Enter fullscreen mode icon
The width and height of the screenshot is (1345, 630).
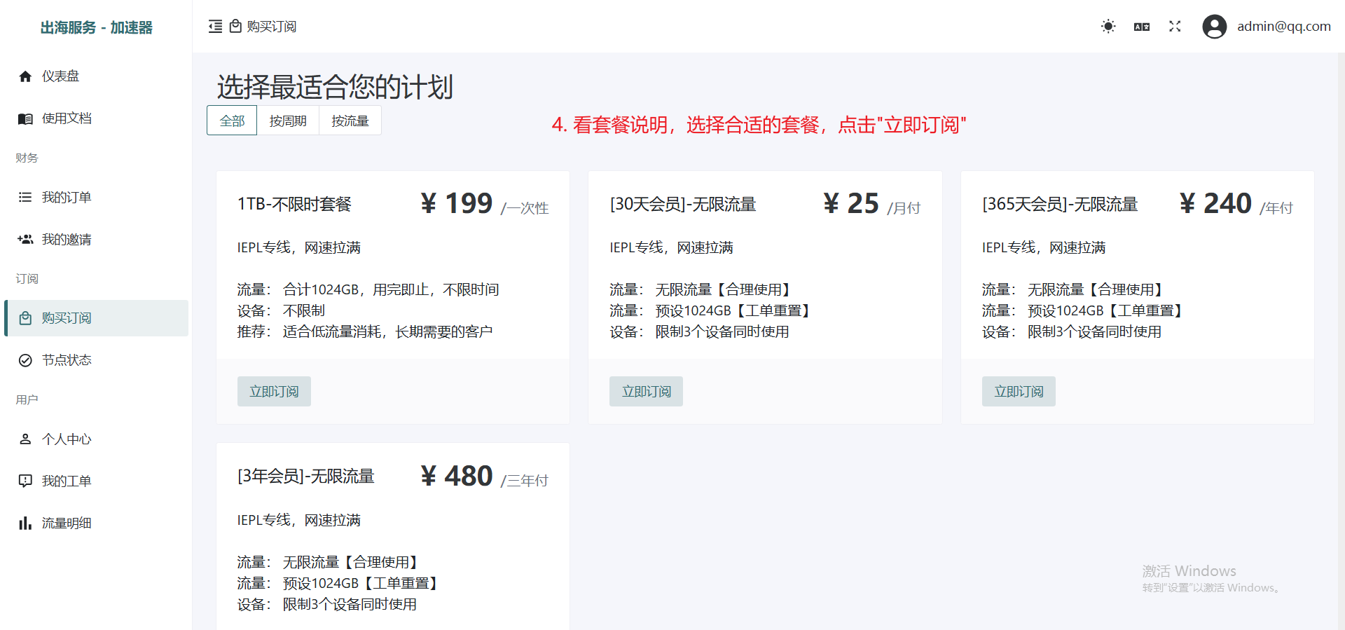pyautogui.click(x=1175, y=27)
